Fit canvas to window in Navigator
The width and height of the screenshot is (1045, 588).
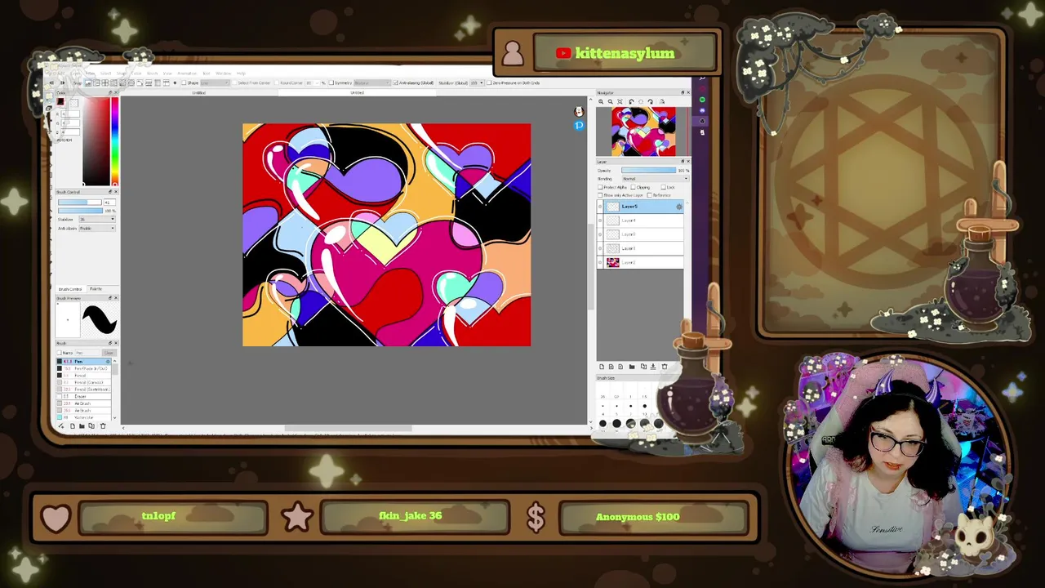tap(620, 101)
